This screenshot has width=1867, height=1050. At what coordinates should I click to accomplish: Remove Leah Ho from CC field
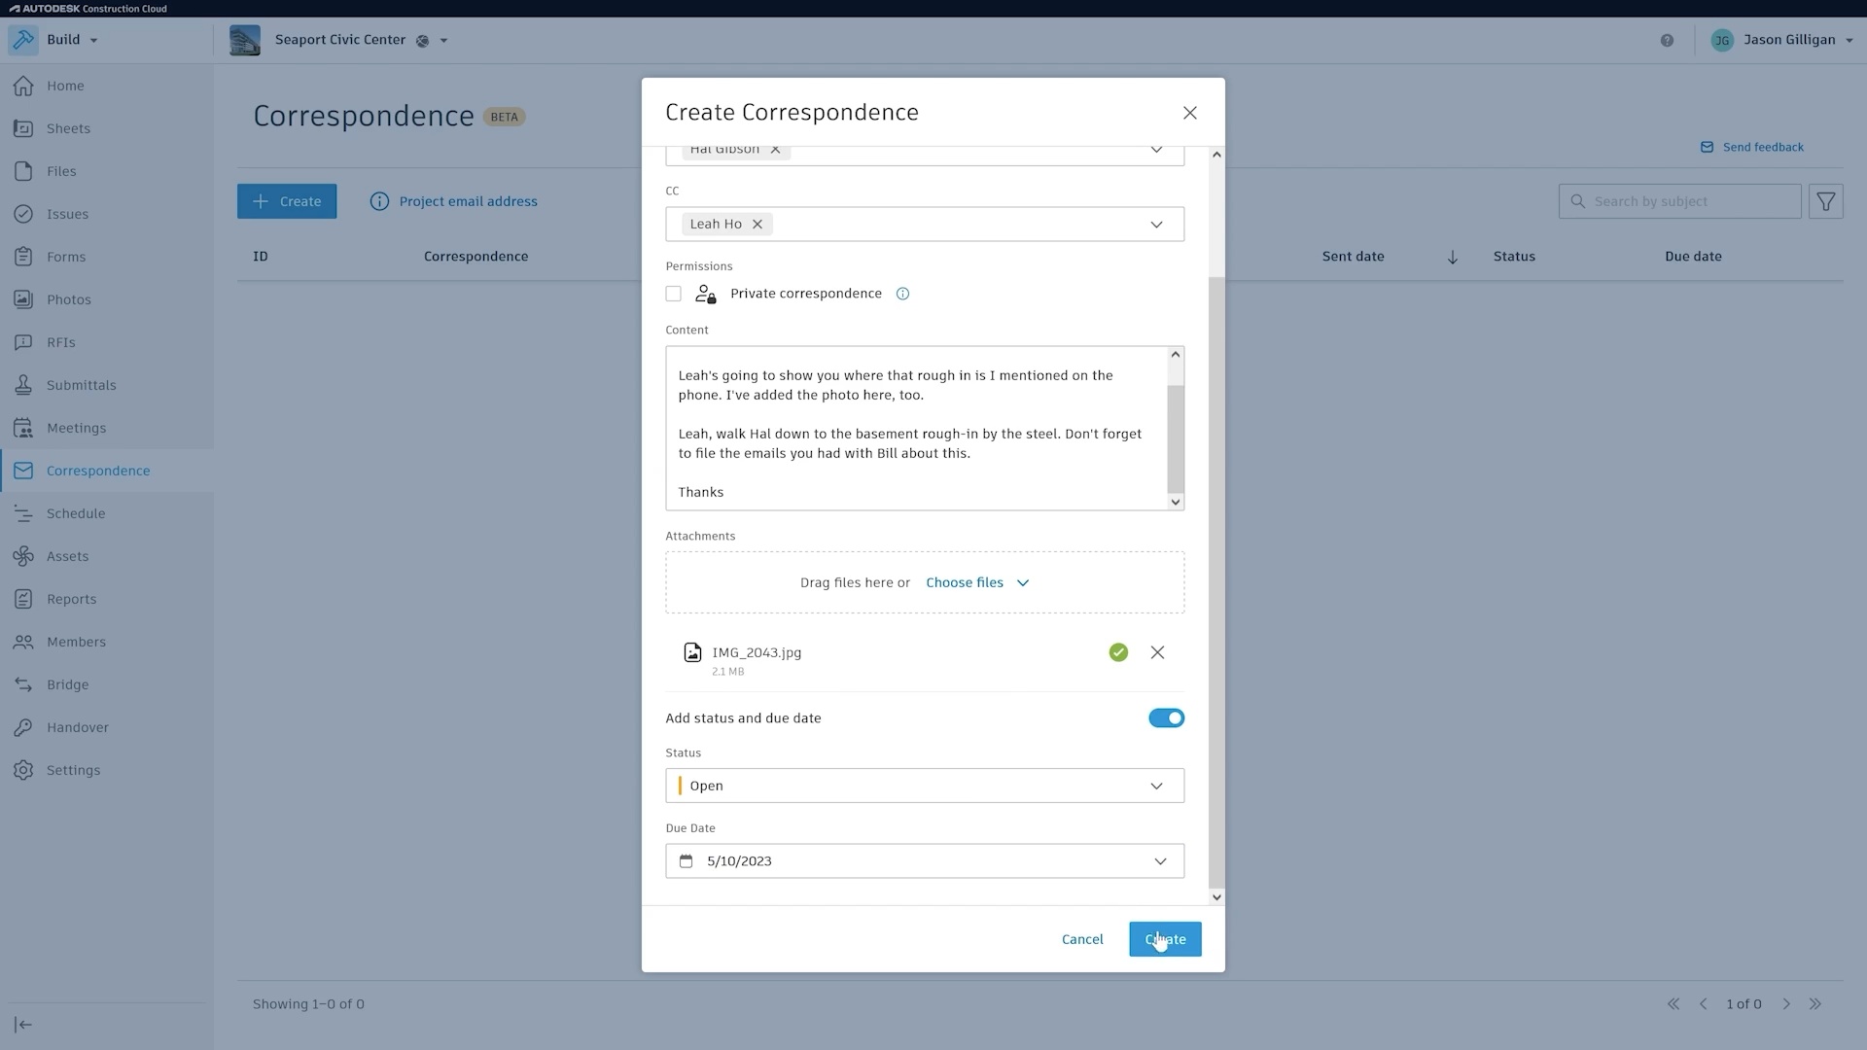(x=757, y=224)
